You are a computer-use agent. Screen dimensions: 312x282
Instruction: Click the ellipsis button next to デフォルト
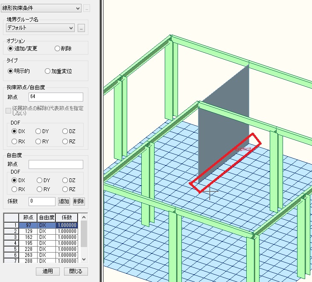[82, 28]
